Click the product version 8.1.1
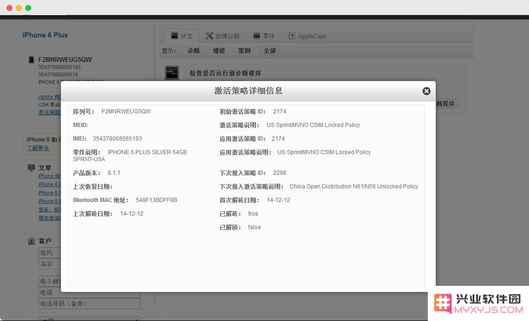Viewport: 529px width, 321px height. tap(114, 173)
